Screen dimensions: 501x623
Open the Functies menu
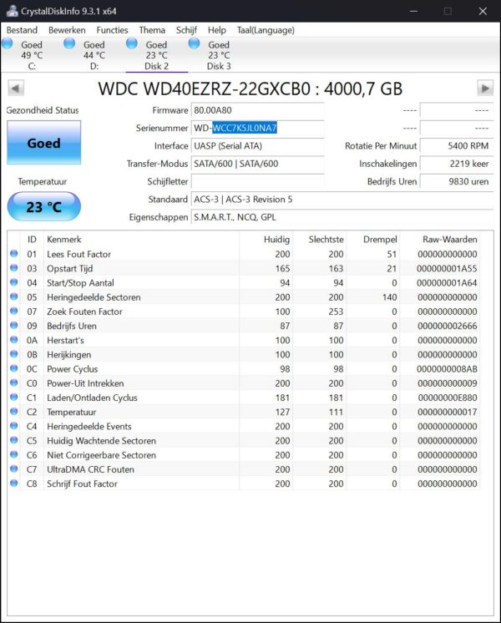point(112,30)
